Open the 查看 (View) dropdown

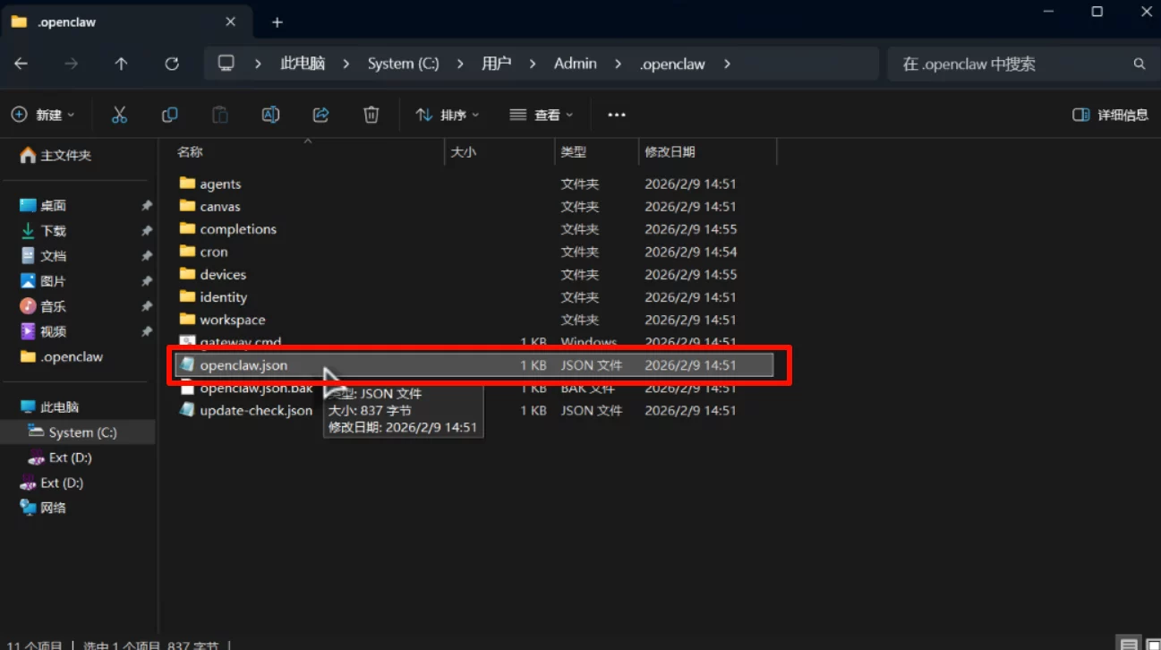(x=540, y=115)
